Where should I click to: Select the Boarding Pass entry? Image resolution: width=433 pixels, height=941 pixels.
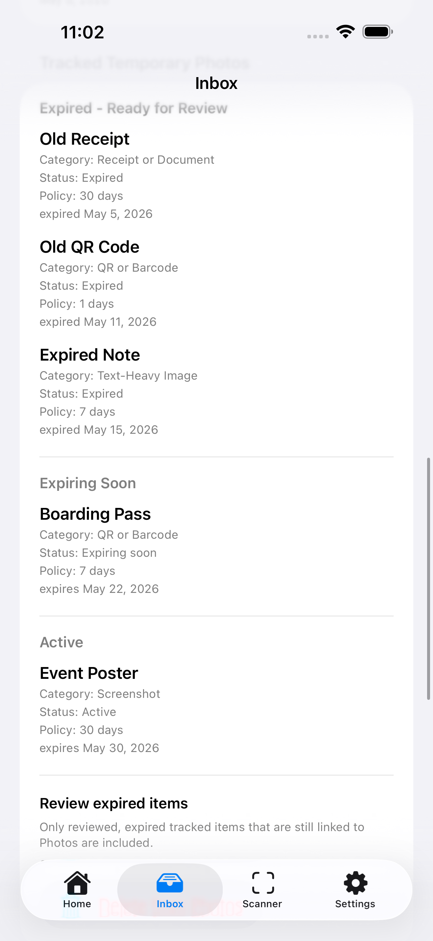[x=216, y=551]
